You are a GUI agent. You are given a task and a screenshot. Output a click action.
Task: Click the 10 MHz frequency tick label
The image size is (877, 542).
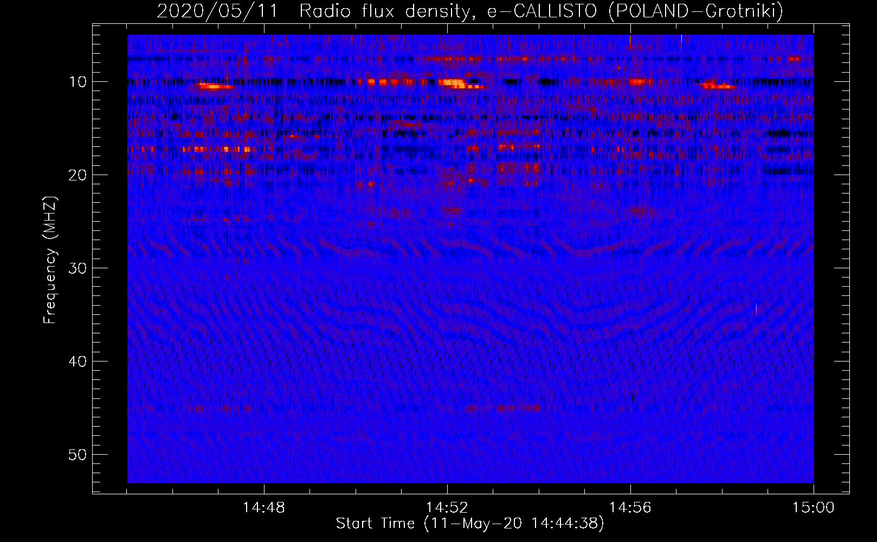click(78, 82)
